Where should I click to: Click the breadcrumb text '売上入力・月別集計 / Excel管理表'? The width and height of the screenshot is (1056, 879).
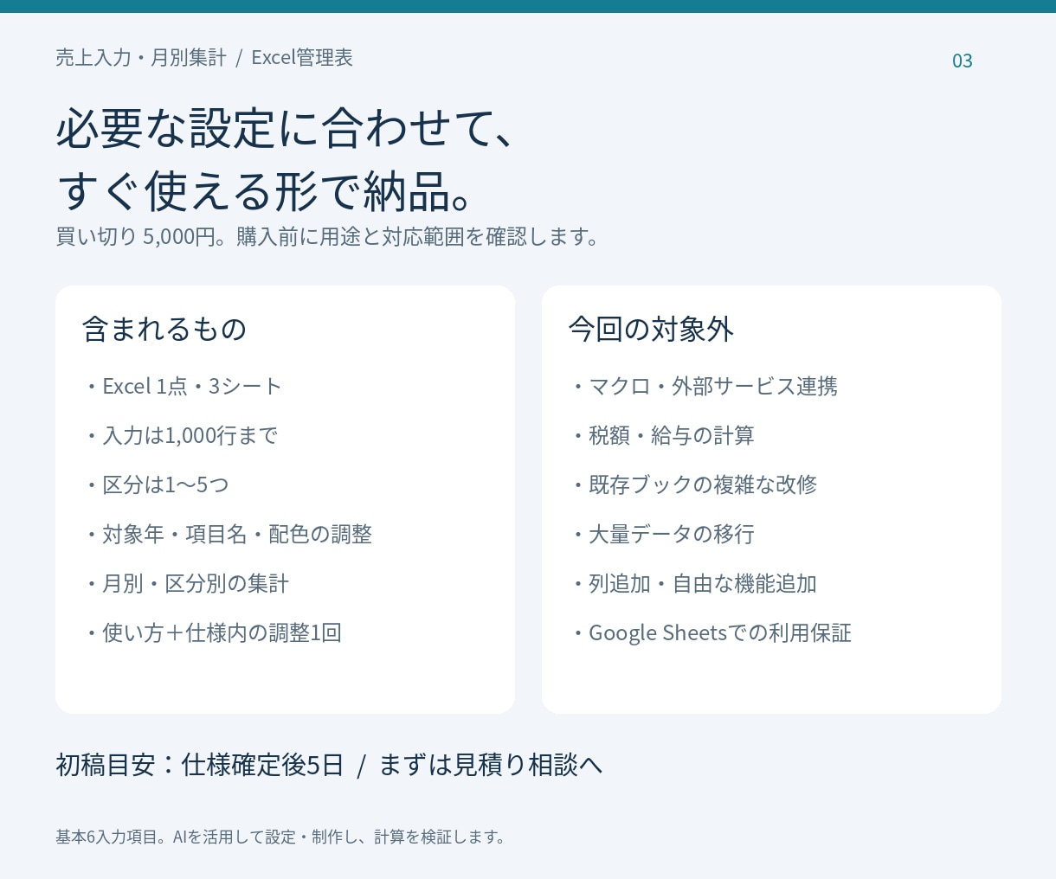click(x=204, y=58)
